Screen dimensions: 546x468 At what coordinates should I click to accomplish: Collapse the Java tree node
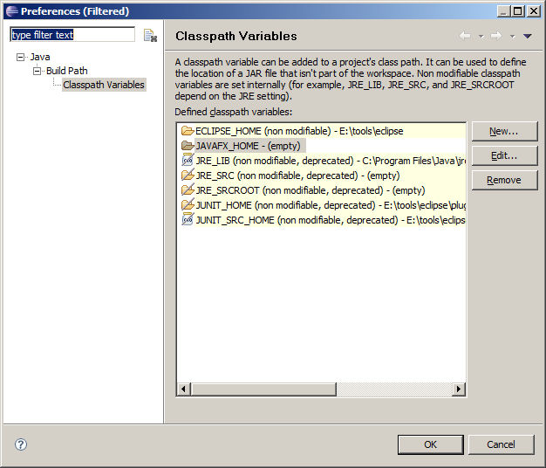pyautogui.click(x=21, y=57)
